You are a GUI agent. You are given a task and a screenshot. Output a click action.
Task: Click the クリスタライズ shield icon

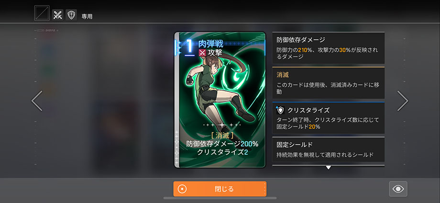tap(280, 110)
